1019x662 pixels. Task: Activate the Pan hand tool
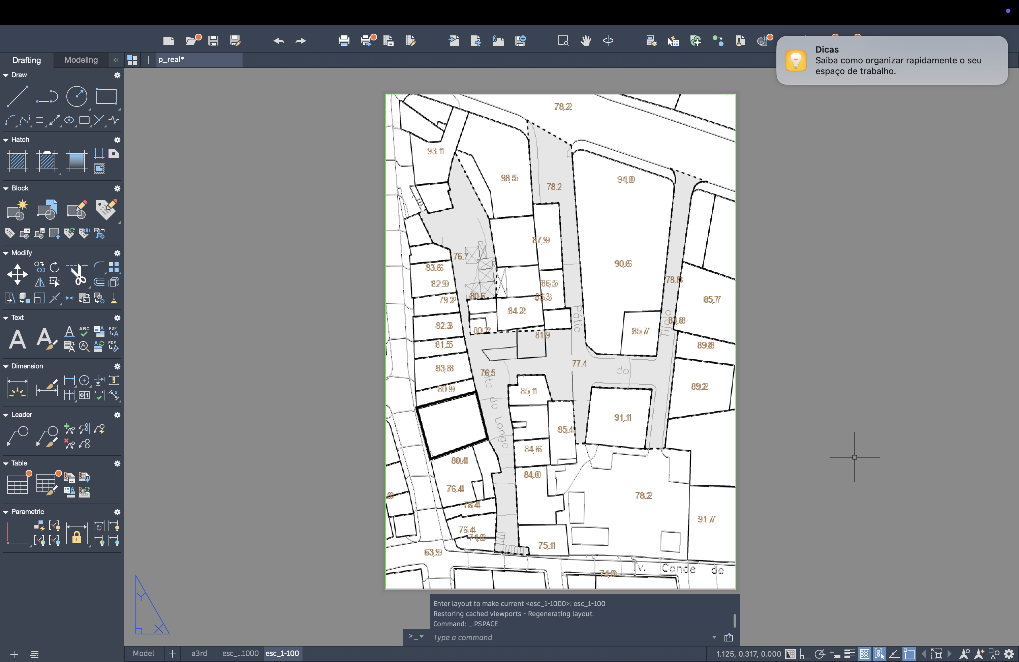(586, 41)
